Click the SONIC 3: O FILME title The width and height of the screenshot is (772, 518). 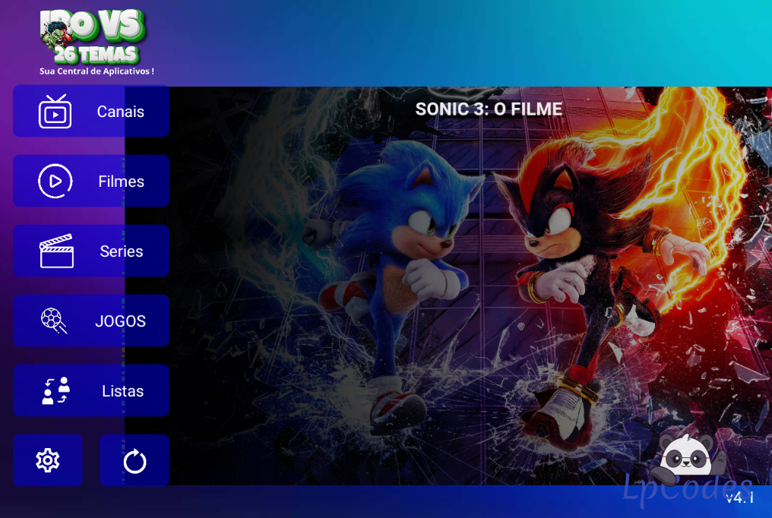click(x=489, y=109)
